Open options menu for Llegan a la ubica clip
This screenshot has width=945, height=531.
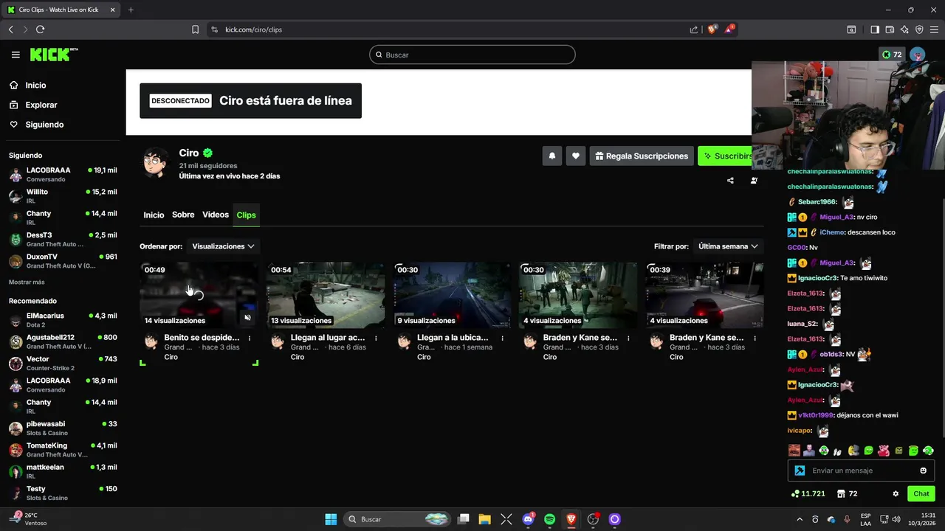click(502, 338)
